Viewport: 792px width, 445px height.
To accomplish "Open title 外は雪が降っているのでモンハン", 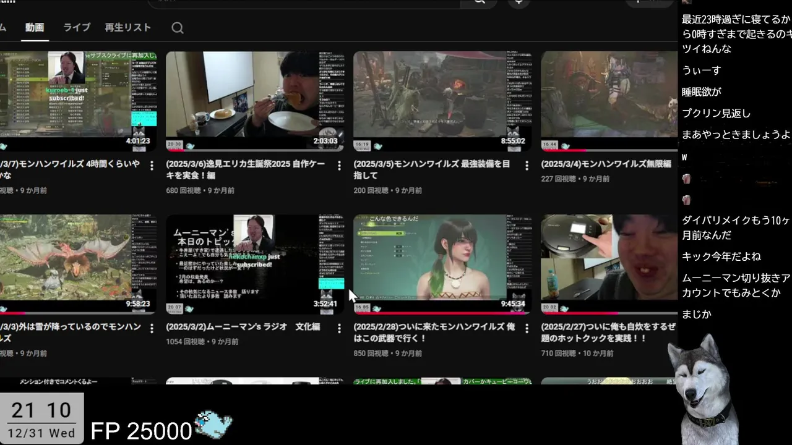I will point(71,333).
